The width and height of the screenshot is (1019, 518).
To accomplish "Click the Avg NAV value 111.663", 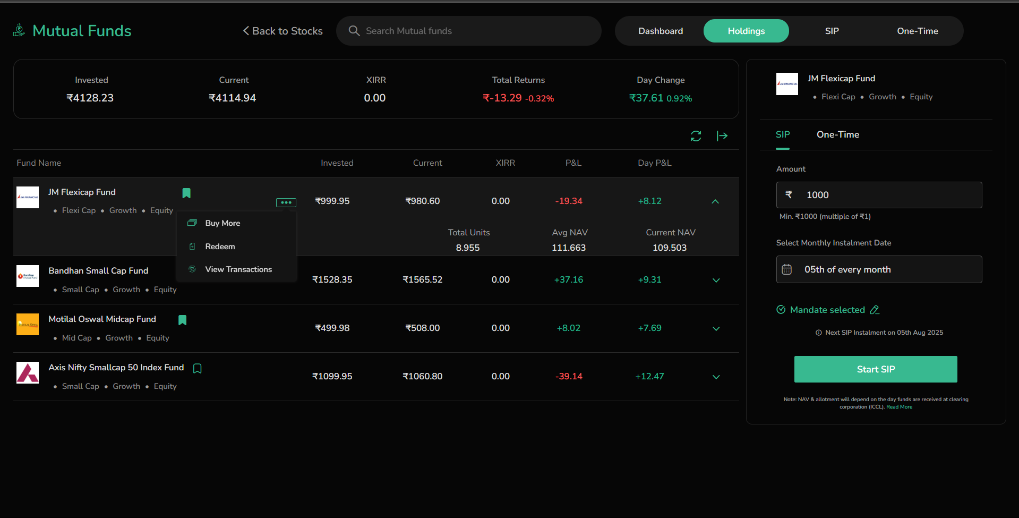I will [x=569, y=248].
